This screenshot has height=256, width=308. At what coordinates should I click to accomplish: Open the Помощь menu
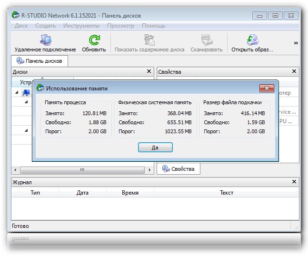[153, 26]
